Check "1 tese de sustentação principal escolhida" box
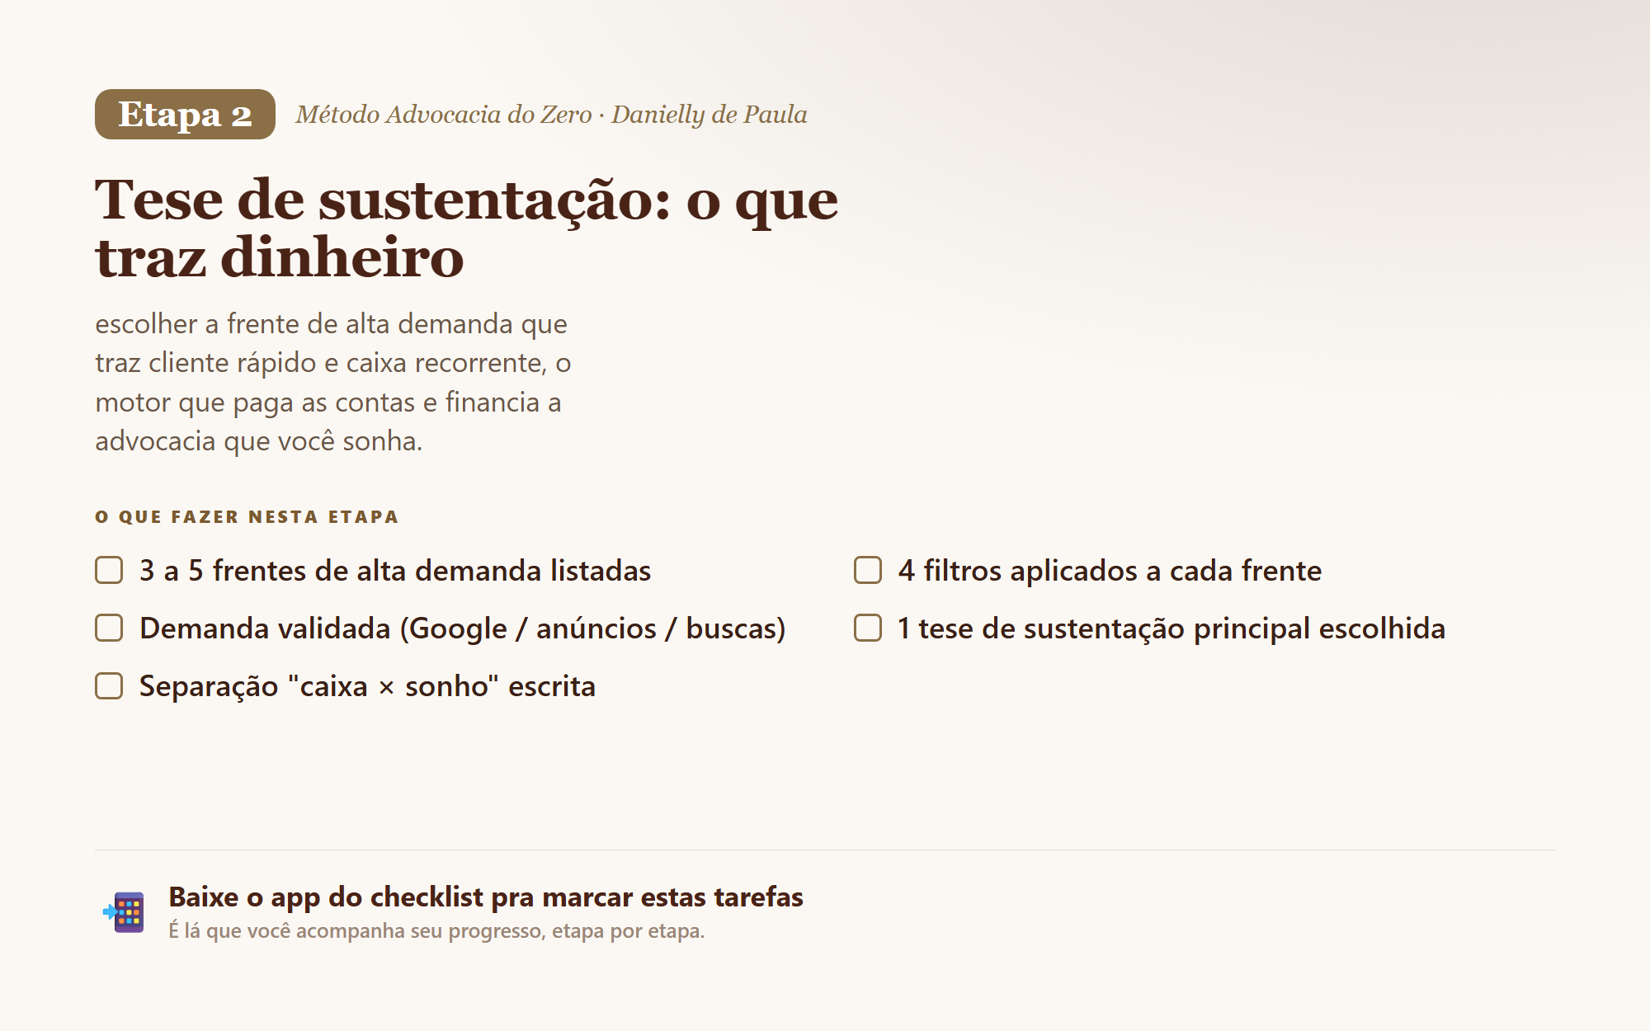Image resolution: width=1650 pixels, height=1031 pixels. pos(868,628)
